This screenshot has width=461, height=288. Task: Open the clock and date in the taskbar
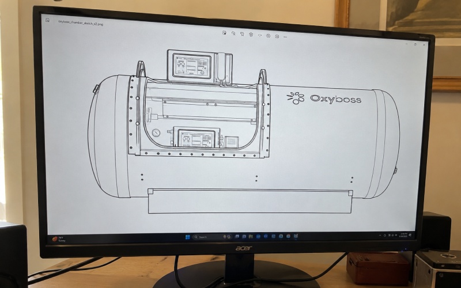coord(404,235)
